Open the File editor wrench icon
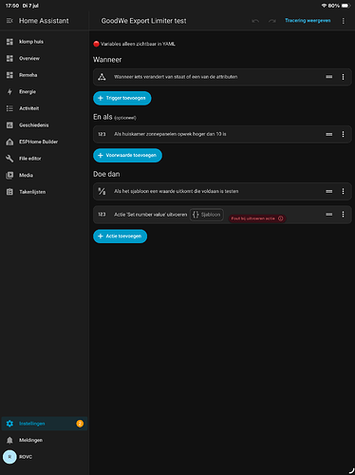Image resolution: width=355 pixels, height=475 pixels. coord(9,159)
